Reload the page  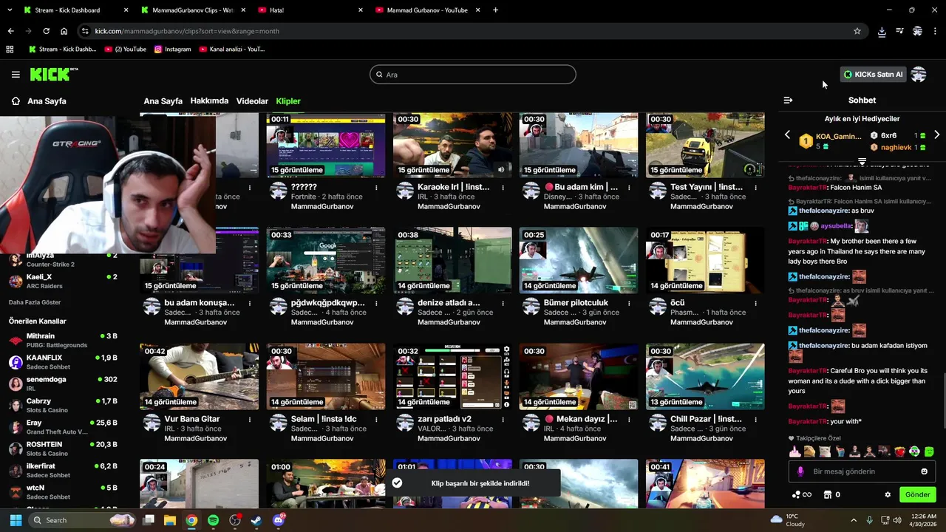(46, 31)
